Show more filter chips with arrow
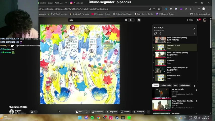Viewport: 215px width, 121px height. [195, 86]
